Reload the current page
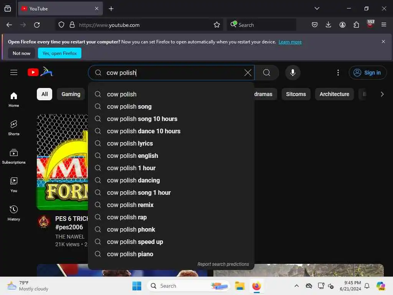This screenshot has width=393, height=295. click(37, 25)
